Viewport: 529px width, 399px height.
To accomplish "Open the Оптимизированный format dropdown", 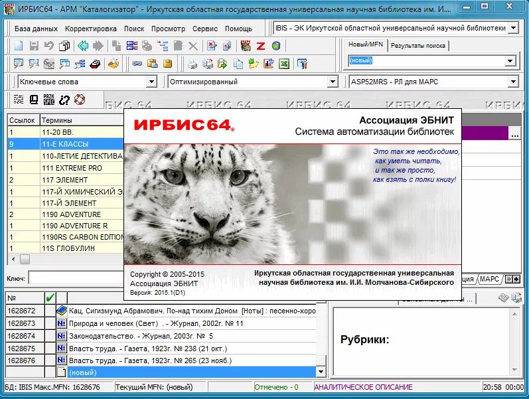I will tap(333, 82).
